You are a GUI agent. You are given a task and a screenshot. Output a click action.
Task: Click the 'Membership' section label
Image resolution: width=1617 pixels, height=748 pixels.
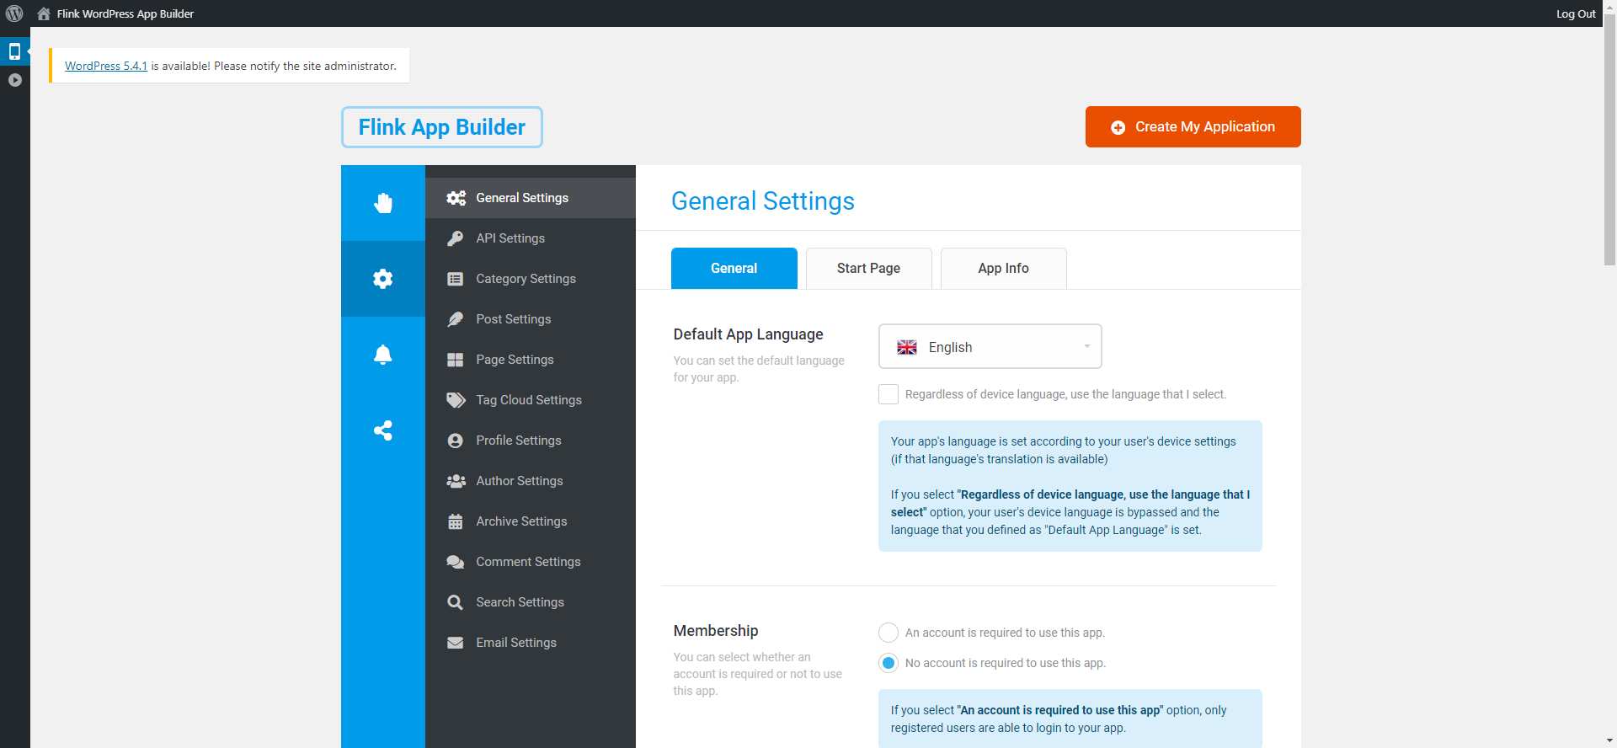click(716, 631)
